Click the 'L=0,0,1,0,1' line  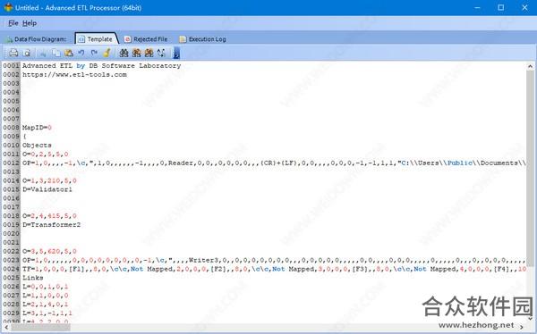pyautogui.click(x=46, y=287)
